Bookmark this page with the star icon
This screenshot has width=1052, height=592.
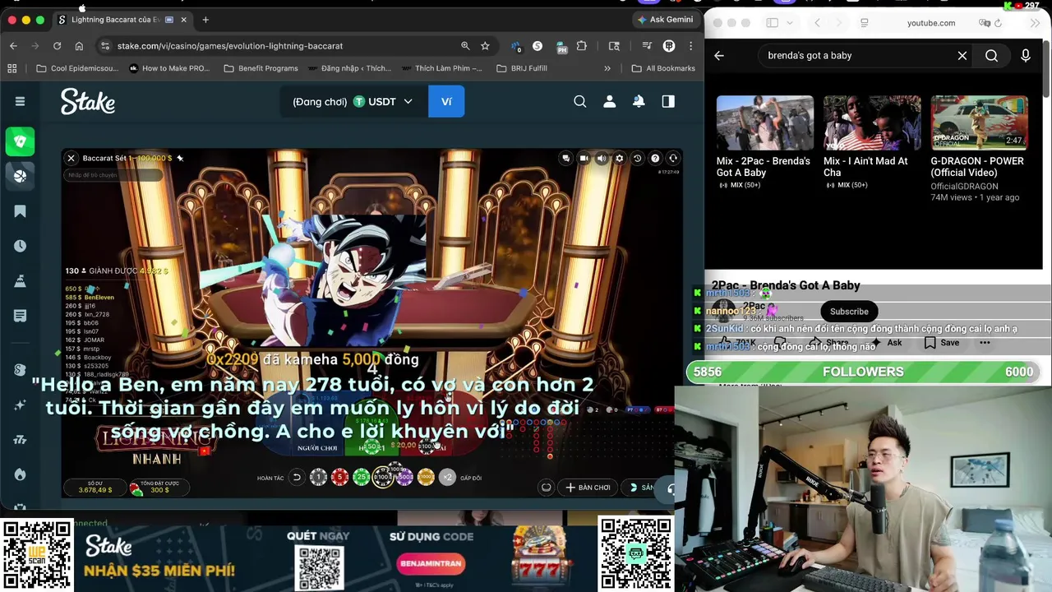[485, 46]
